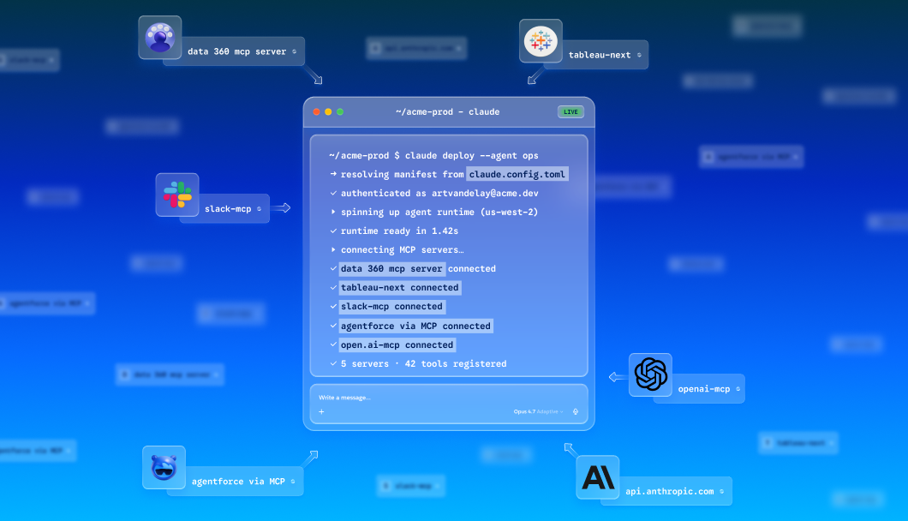908x521 pixels.
Task: Click the plus attach icon in message box
Action: tap(321, 411)
